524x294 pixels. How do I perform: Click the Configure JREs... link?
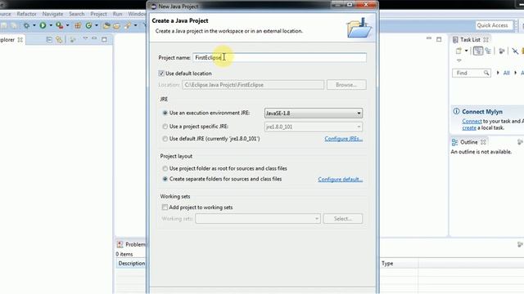point(344,139)
